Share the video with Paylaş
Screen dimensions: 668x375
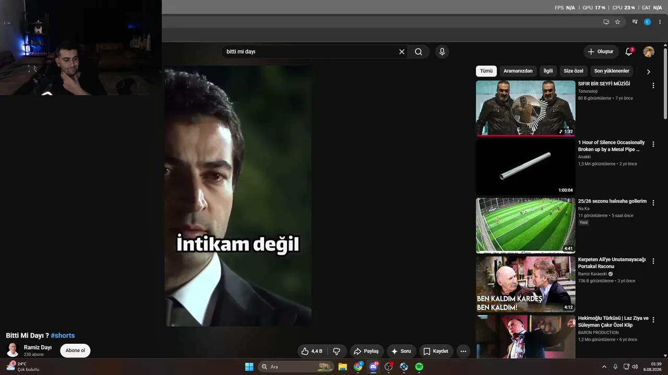pyautogui.click(x=366, y=351)
